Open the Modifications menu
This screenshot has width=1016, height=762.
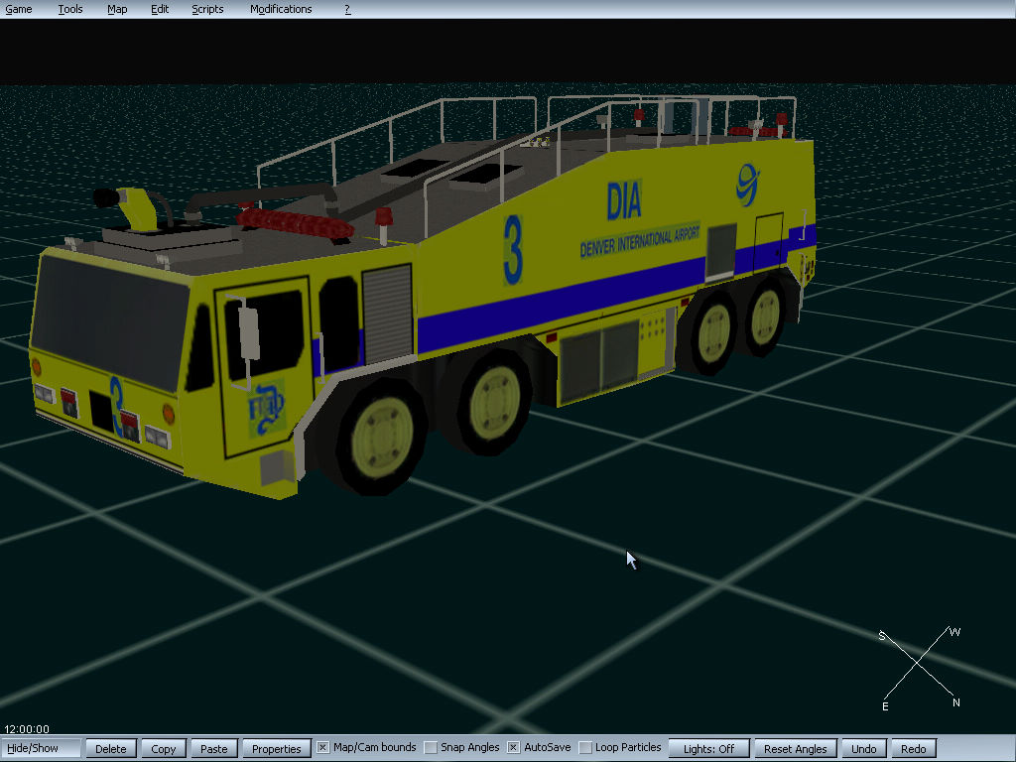pyautogui.click(x=281, y=9)
